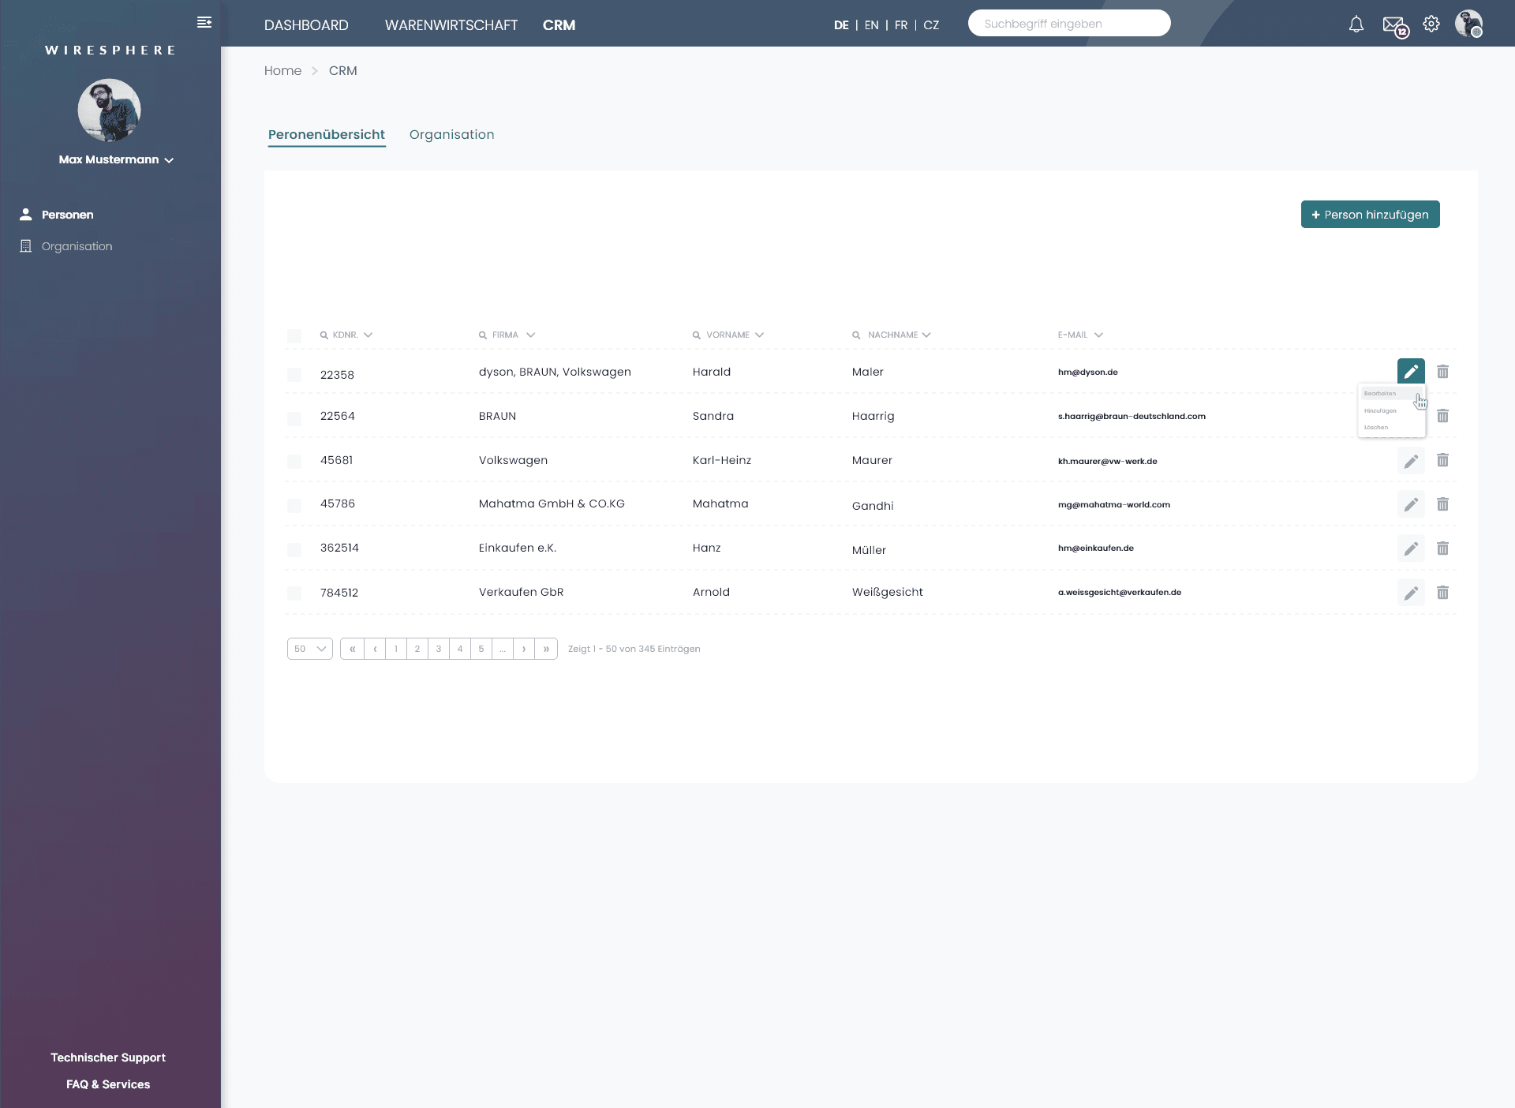
Task: Collapse sidebar with the hamburger icon
Action: [x=204, y=22]
